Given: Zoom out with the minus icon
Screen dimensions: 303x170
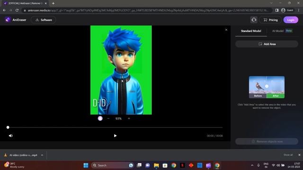Looking at the screenshot, I should (x=108, y=119).
